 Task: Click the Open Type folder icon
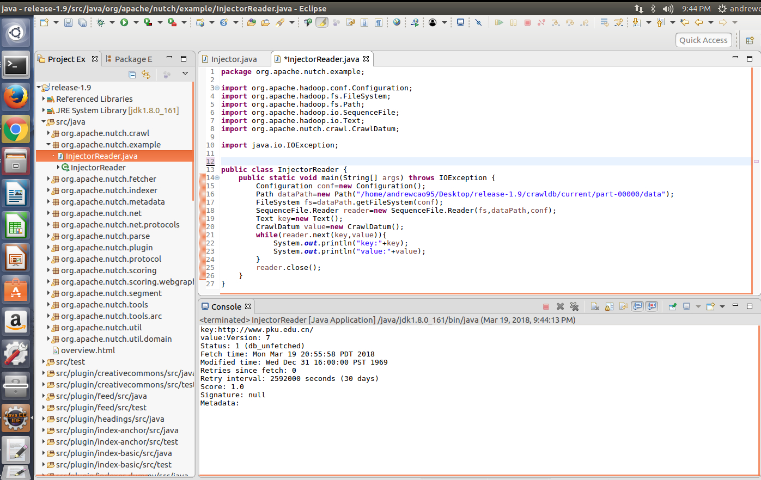click(251, 22)
